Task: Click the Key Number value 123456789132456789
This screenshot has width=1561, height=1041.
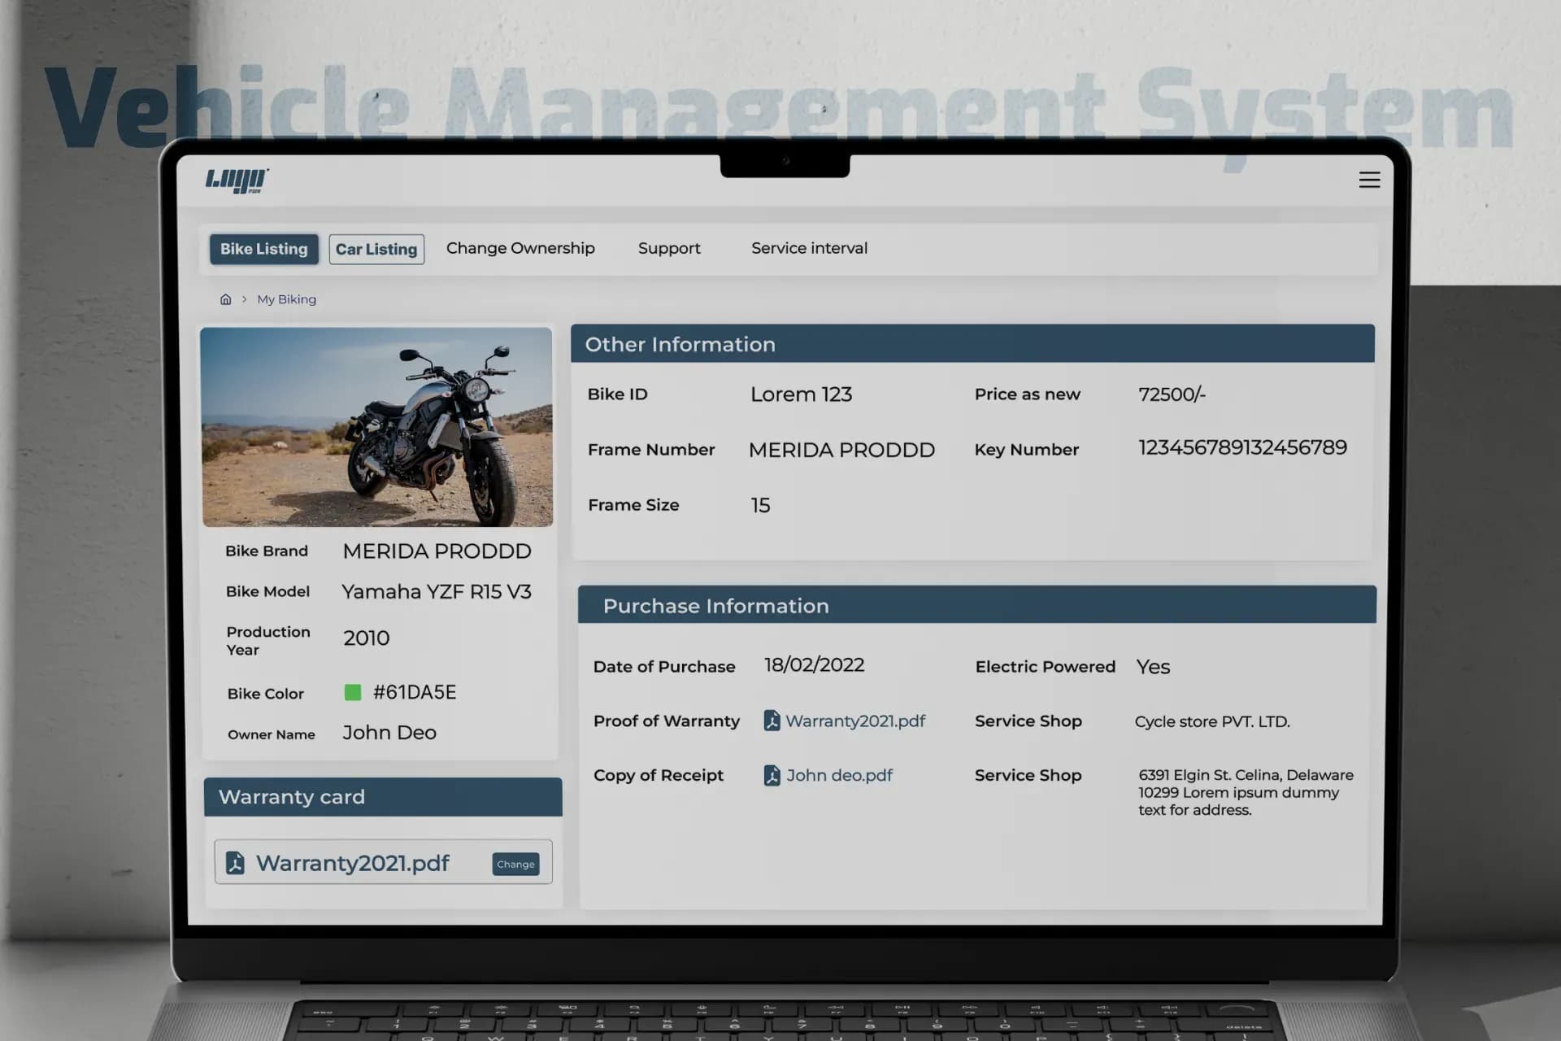Action: 1242,447
